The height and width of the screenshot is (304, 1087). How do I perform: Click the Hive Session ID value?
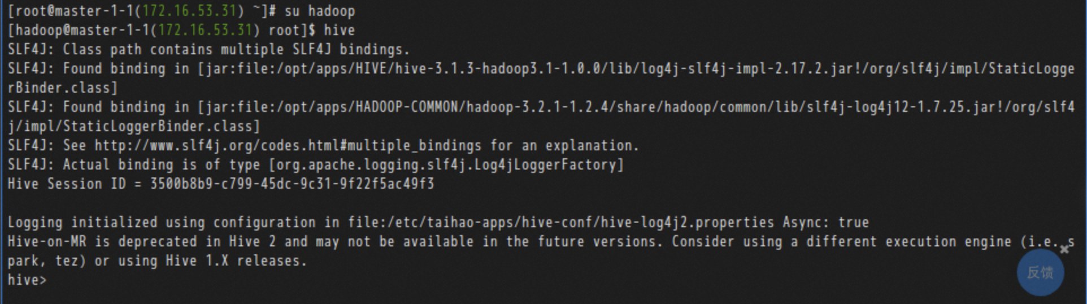coord(292,184)
